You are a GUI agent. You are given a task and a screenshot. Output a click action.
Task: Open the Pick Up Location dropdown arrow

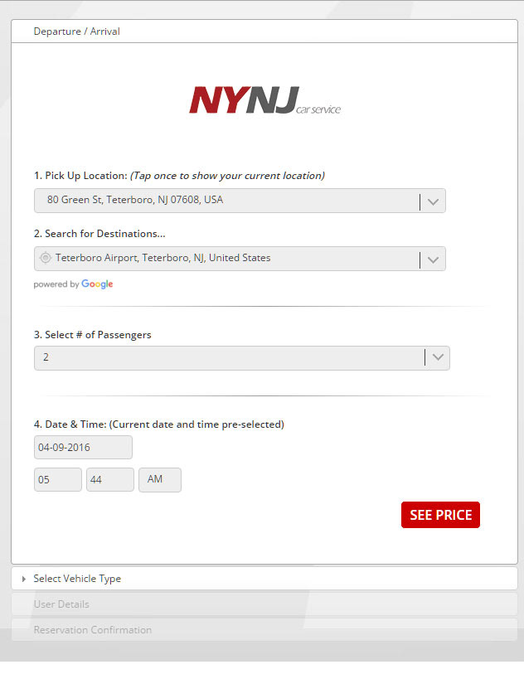pos(433,201)
